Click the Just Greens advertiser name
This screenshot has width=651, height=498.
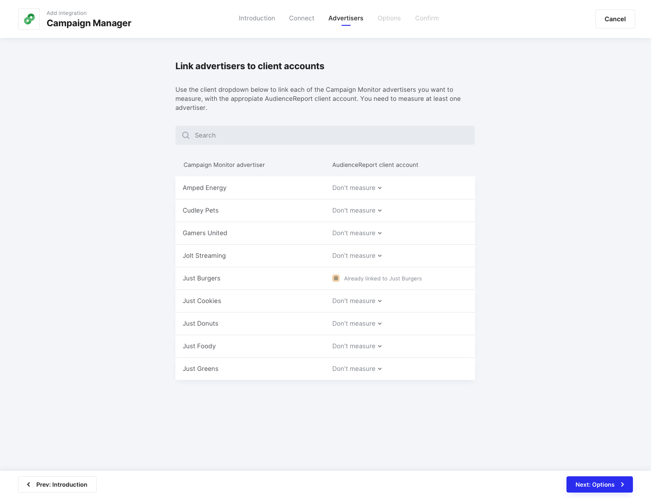click(x=201, y=369)
